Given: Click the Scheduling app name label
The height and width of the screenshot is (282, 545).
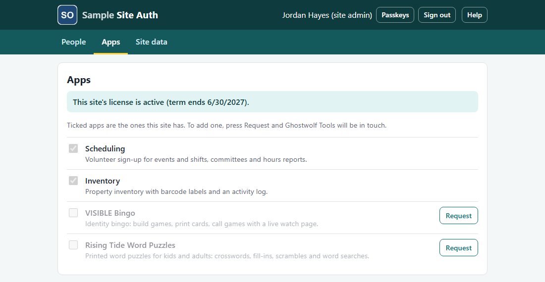Looking at the screenshot, I should [105, 148].
